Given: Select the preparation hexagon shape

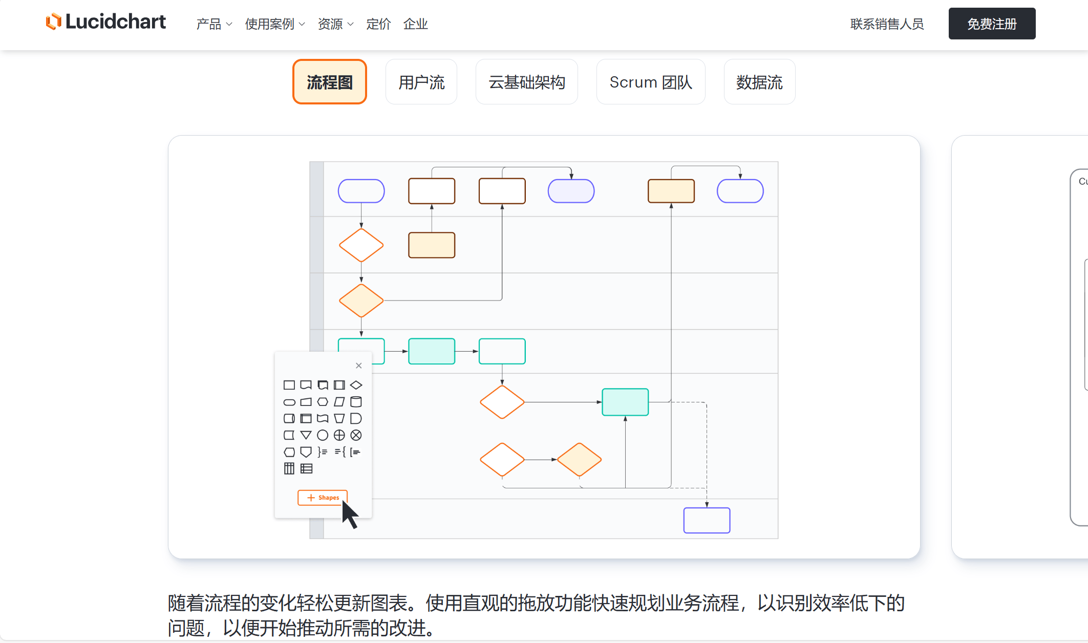Looking at the screenshot, I should [x=322, y=402].
